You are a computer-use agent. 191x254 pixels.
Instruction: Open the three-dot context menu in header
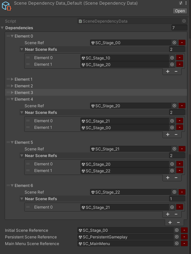tap(186, 3)
